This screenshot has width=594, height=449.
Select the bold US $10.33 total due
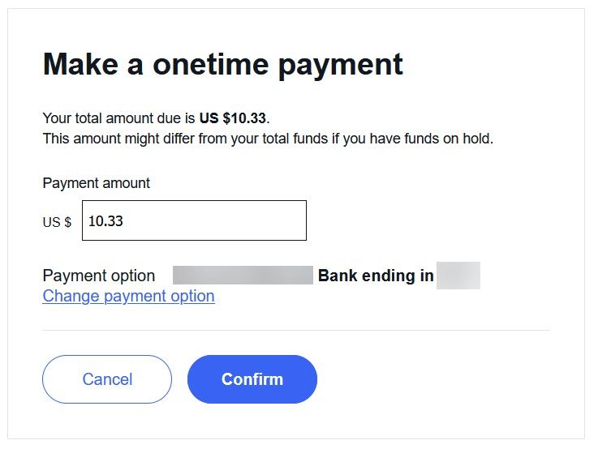click(233, 118)
